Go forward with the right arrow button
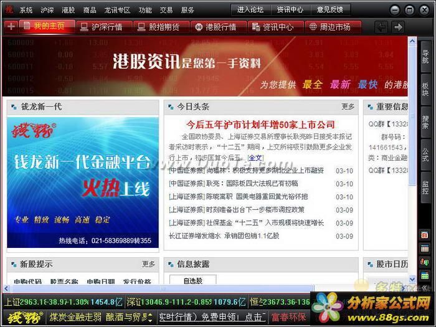Image resolution: width=436 pixels, height=327 pixels. (x=398, y=27)
